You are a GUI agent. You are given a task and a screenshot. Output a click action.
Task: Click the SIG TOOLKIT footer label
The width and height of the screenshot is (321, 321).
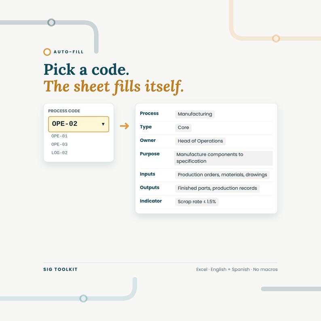(x=60, y=269)
